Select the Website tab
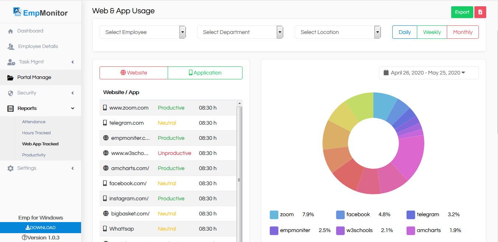498x242 pixels. coord(134,73)
